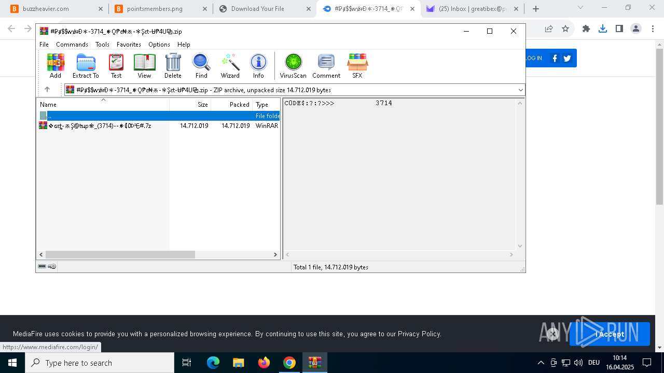Screen dimensions: 664x373
Task: Open the notifications center icon
Action: [647, 363]
